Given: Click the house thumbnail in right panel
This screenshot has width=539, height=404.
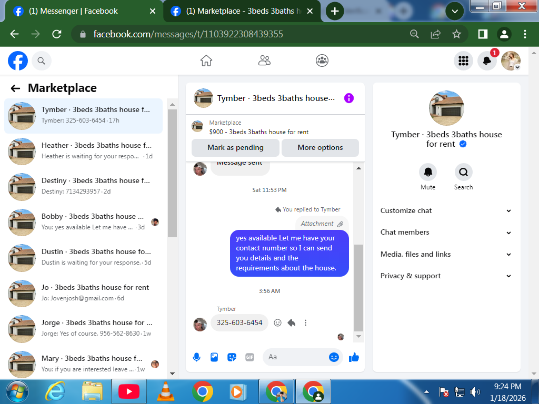Looking at the screenshot, I should (x=446, y=108).
